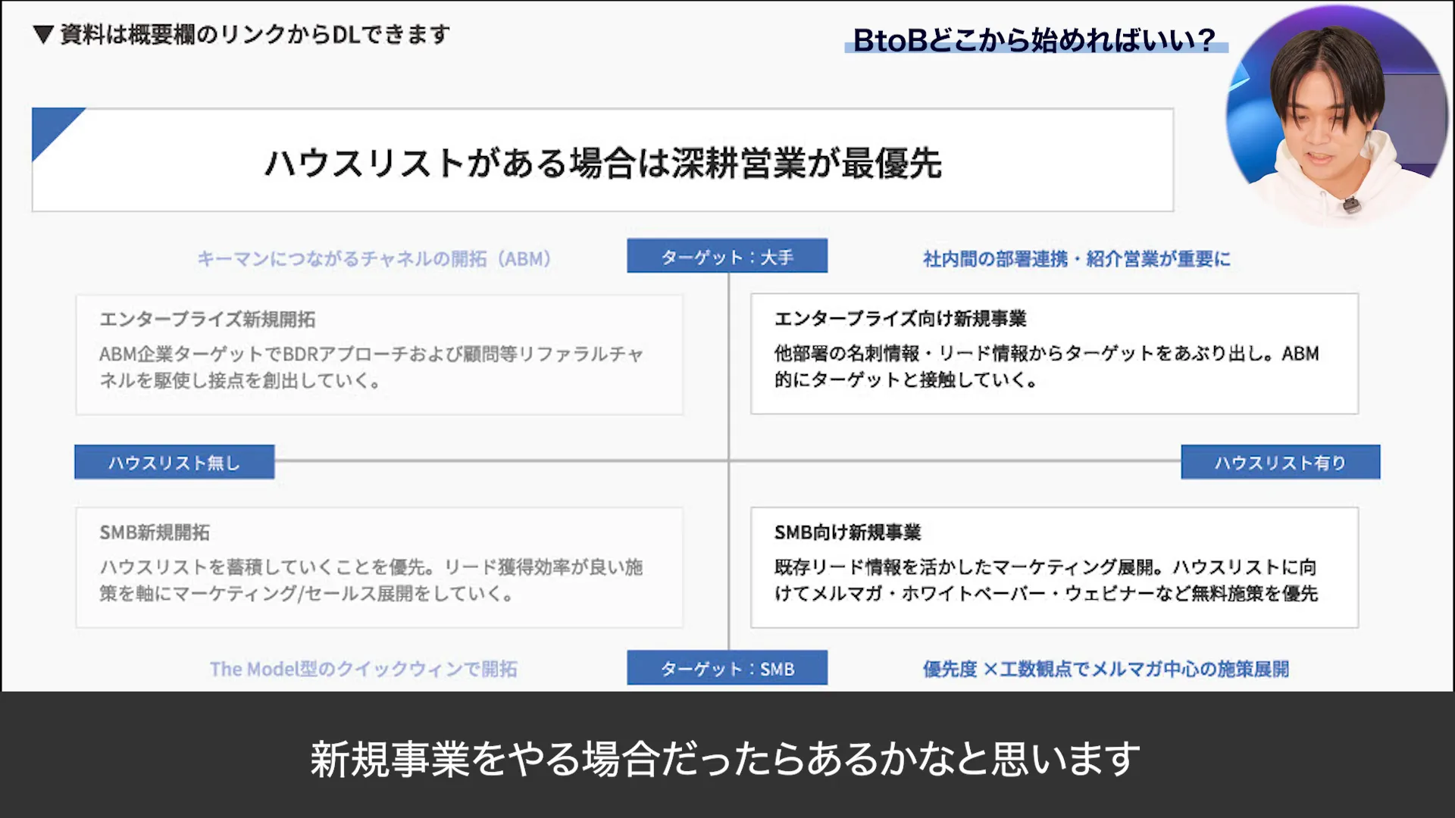Click the text '社内間の部署連携・紹介営業が重要に'
This screenshot has height=818, width=1455.
pyautogui.click(x=1076, y=259)
